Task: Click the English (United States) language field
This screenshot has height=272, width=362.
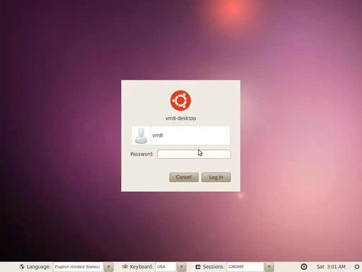Action: [x=78, y=267]
